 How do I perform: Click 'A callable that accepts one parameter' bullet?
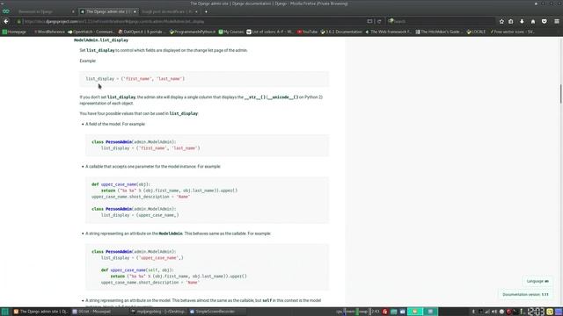coord(153,167)
